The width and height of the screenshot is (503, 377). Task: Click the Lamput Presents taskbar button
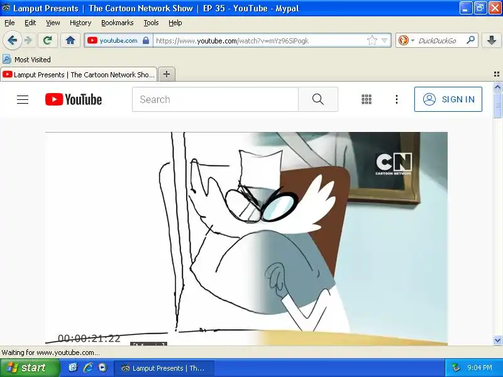163,368
